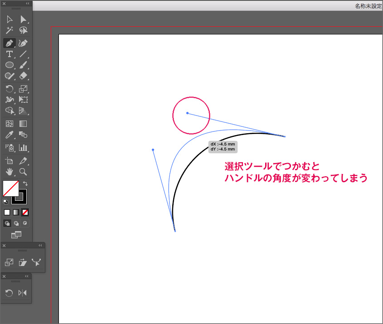
Task: Close the three-tool floating panel
Action: [x=4, y=246]
